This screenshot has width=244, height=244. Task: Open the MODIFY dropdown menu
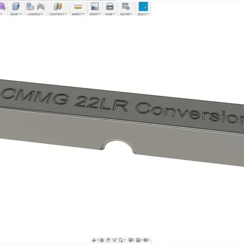click(x=16, y=14)
